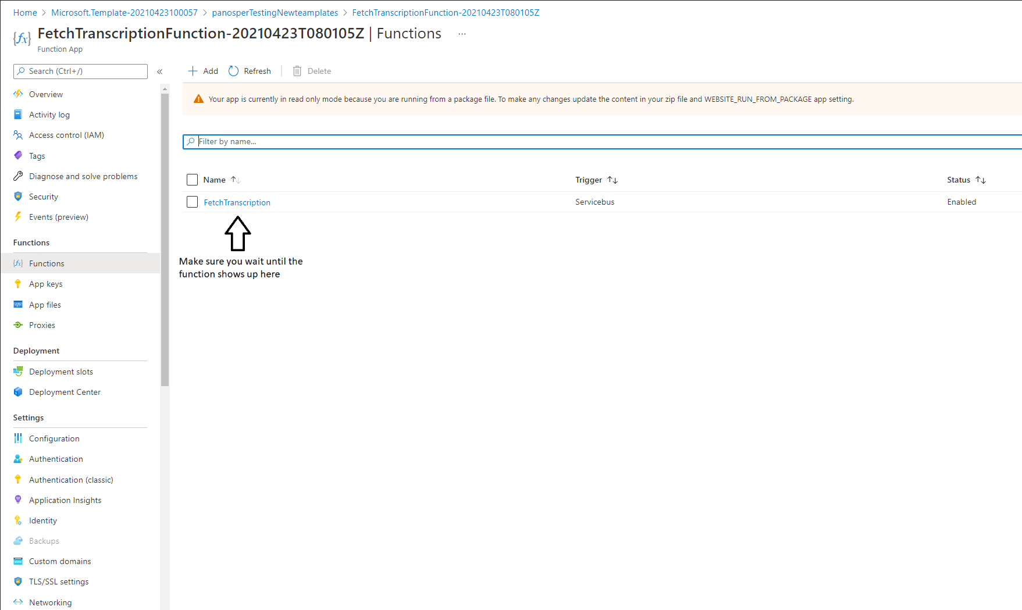
Task: Open App keys via its key icon
Action: pyautogui.click(x=18, y=284)
